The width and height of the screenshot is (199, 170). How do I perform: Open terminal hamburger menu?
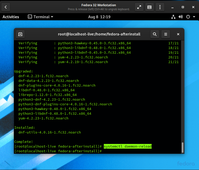(x=166, y=34)
